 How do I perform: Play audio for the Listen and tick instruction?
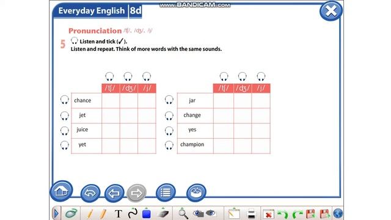[75, 41]
